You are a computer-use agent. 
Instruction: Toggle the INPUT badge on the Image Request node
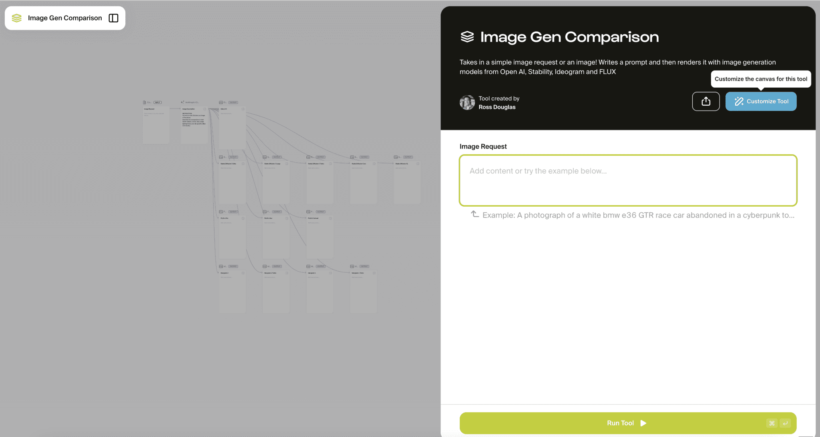[x=158, y=102]
